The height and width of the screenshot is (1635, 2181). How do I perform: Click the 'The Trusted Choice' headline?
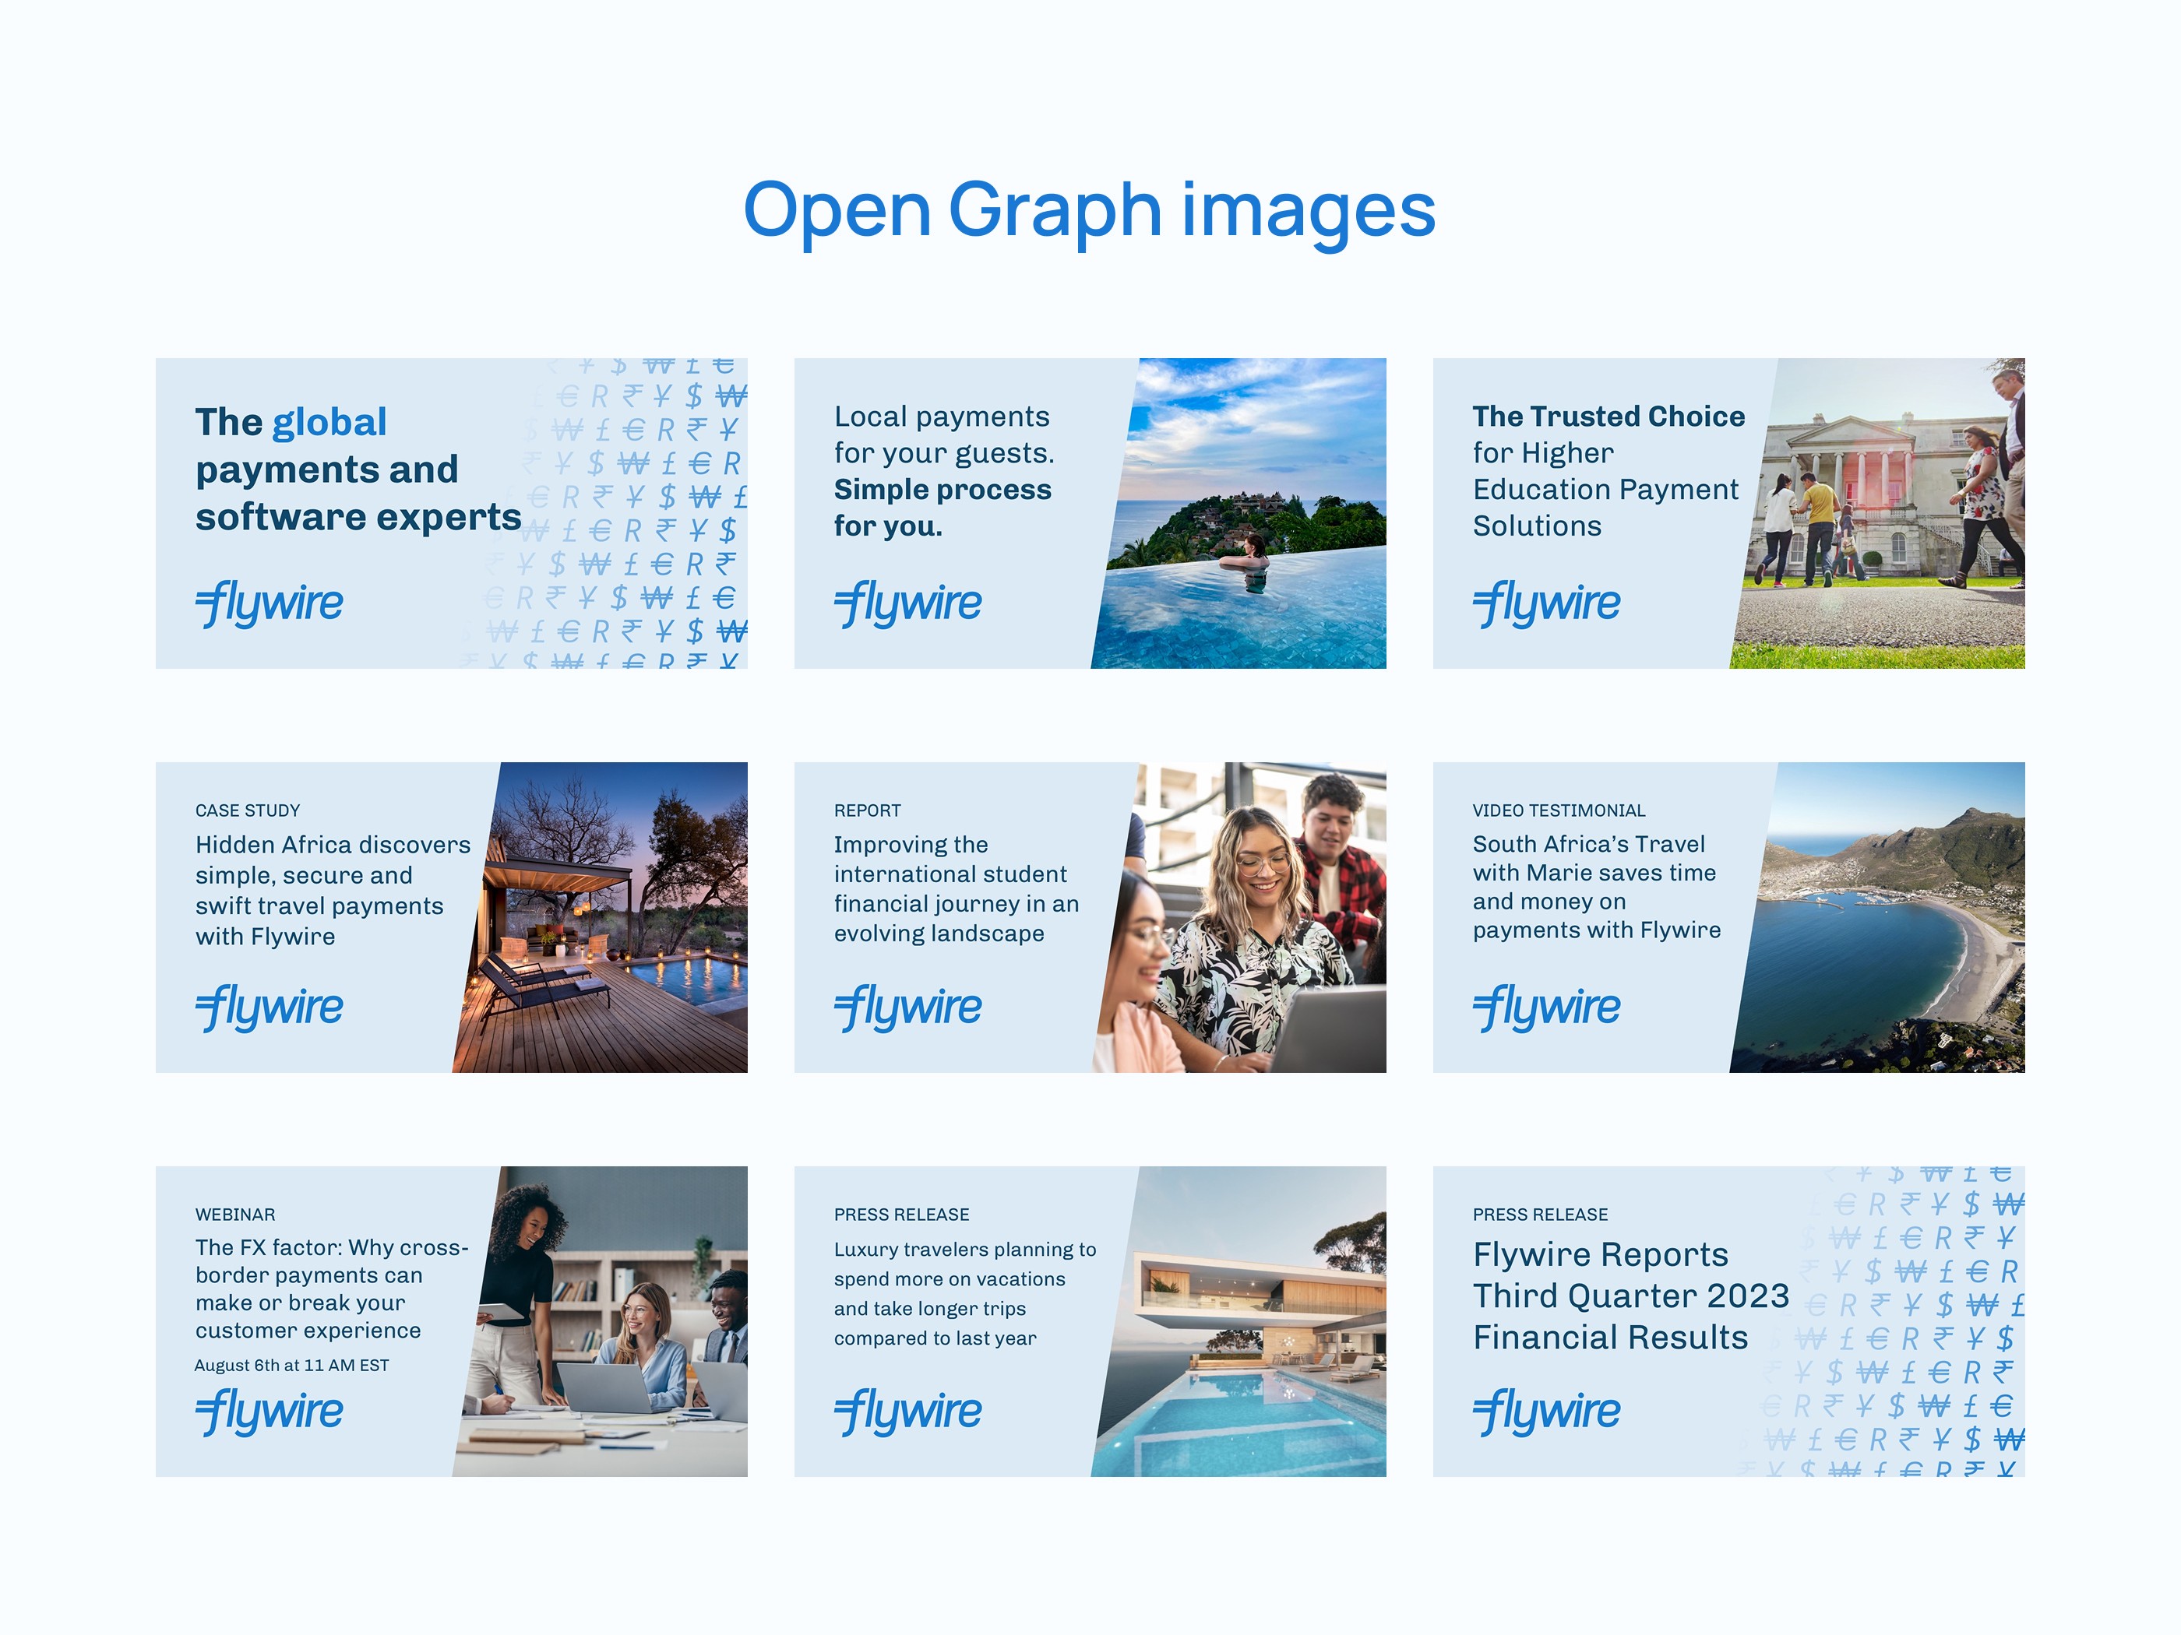pyautogui.click(x=1608, y=417)
